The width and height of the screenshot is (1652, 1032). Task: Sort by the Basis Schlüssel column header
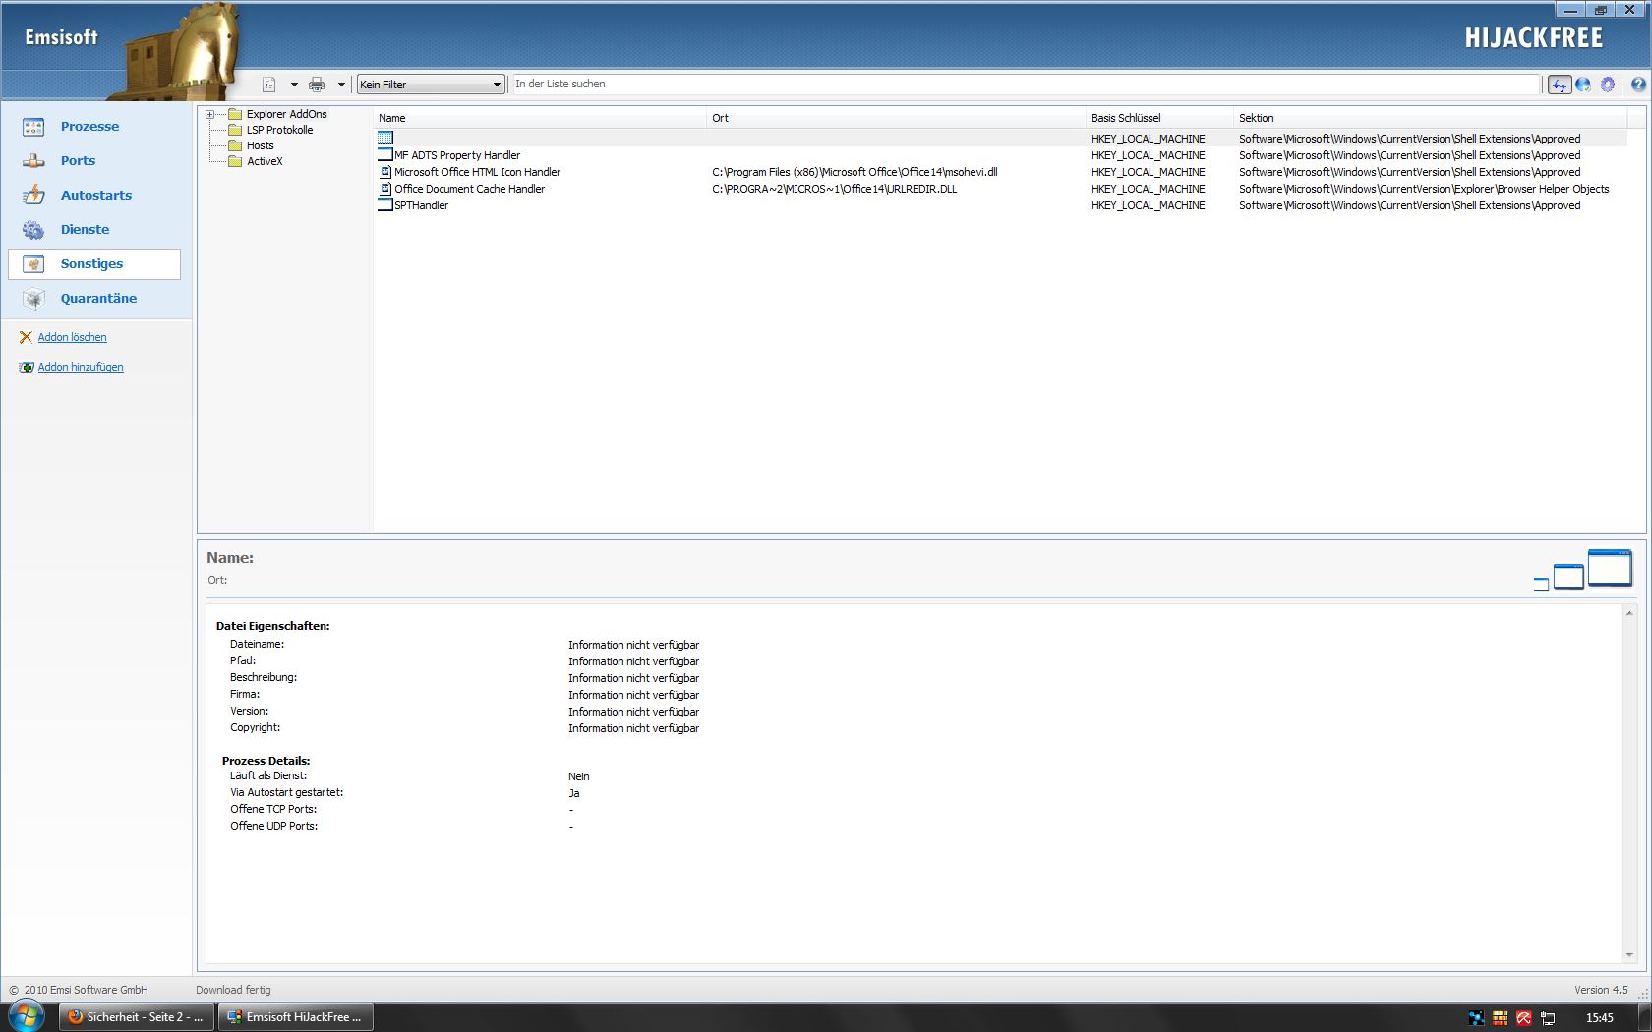pos(1159,118)
